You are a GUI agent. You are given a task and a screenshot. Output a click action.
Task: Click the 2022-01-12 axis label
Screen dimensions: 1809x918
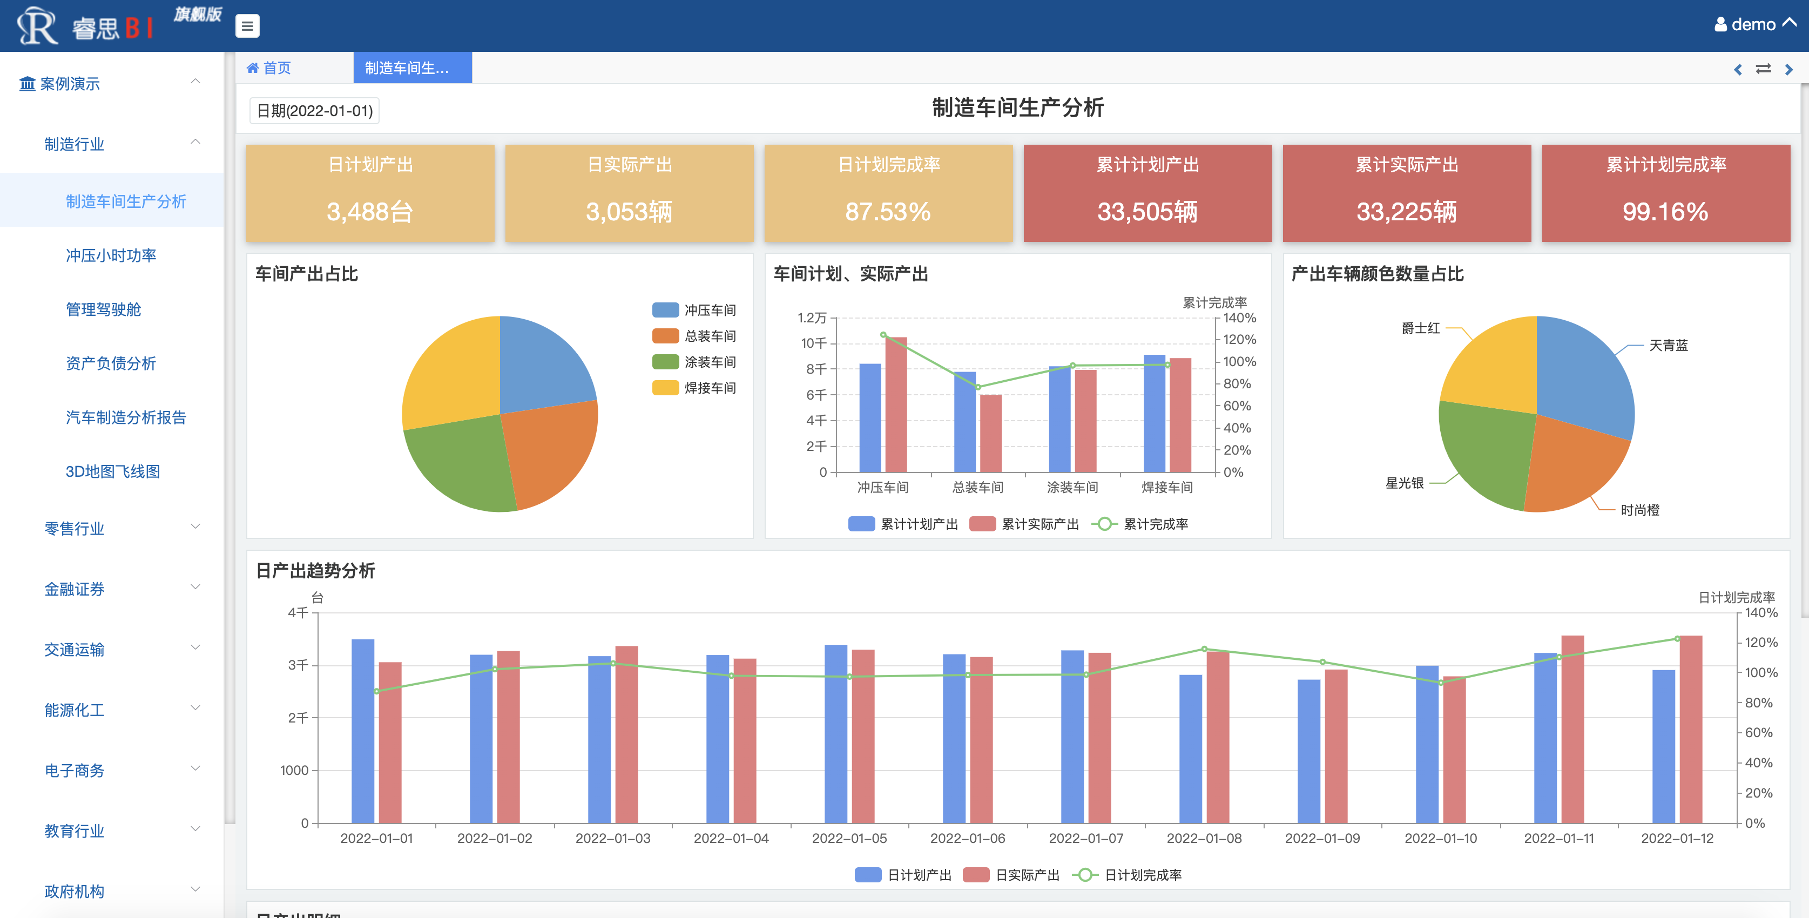[1677, 839]
